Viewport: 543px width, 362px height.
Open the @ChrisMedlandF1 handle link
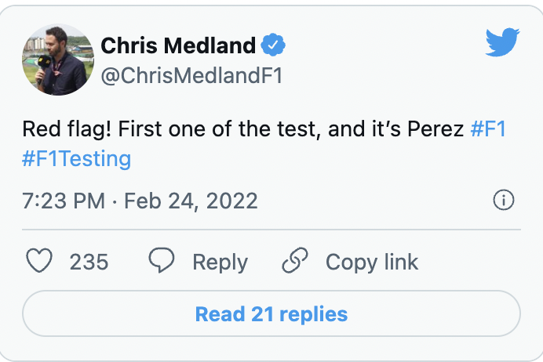pyautogui.click(x=192, y=75)
